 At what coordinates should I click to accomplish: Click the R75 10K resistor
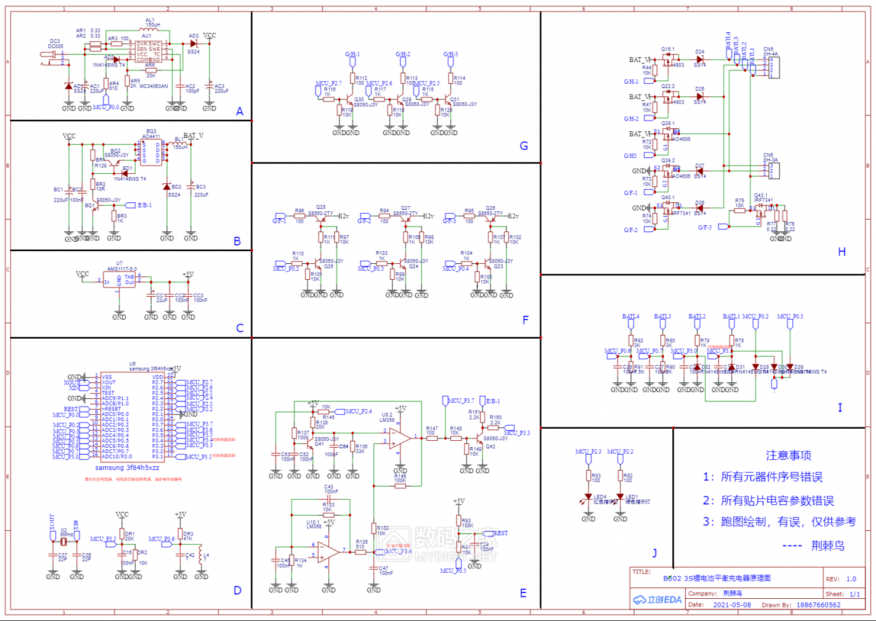pos(740,211)
